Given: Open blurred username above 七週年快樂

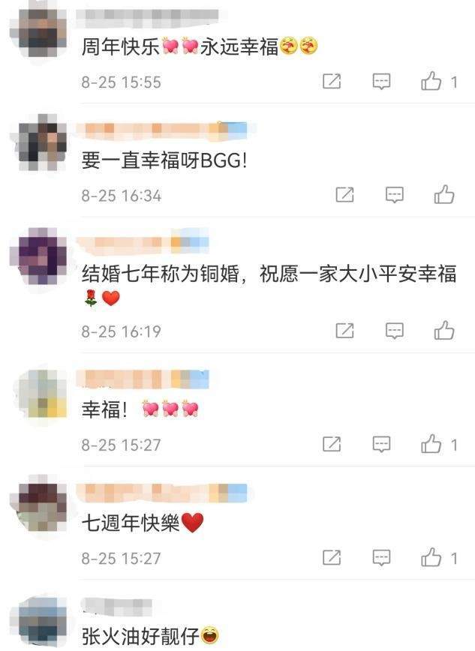Looking at the screenshot, I should (x=164, y=493).
